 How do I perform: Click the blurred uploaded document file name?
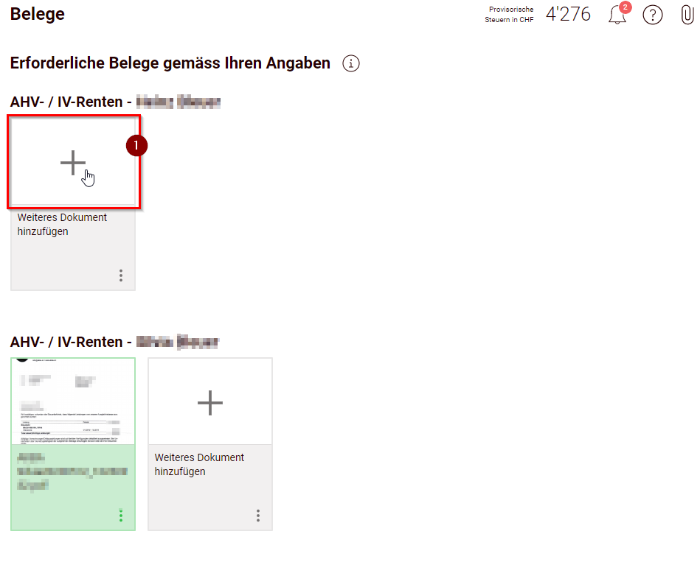point(72,471)
